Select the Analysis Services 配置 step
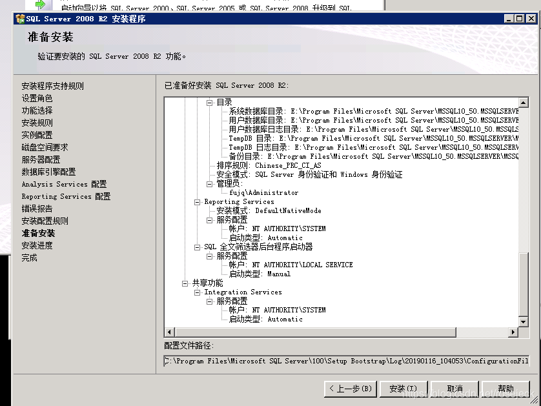Viewport: 541px width, 406px height. (x=64, y=184)
